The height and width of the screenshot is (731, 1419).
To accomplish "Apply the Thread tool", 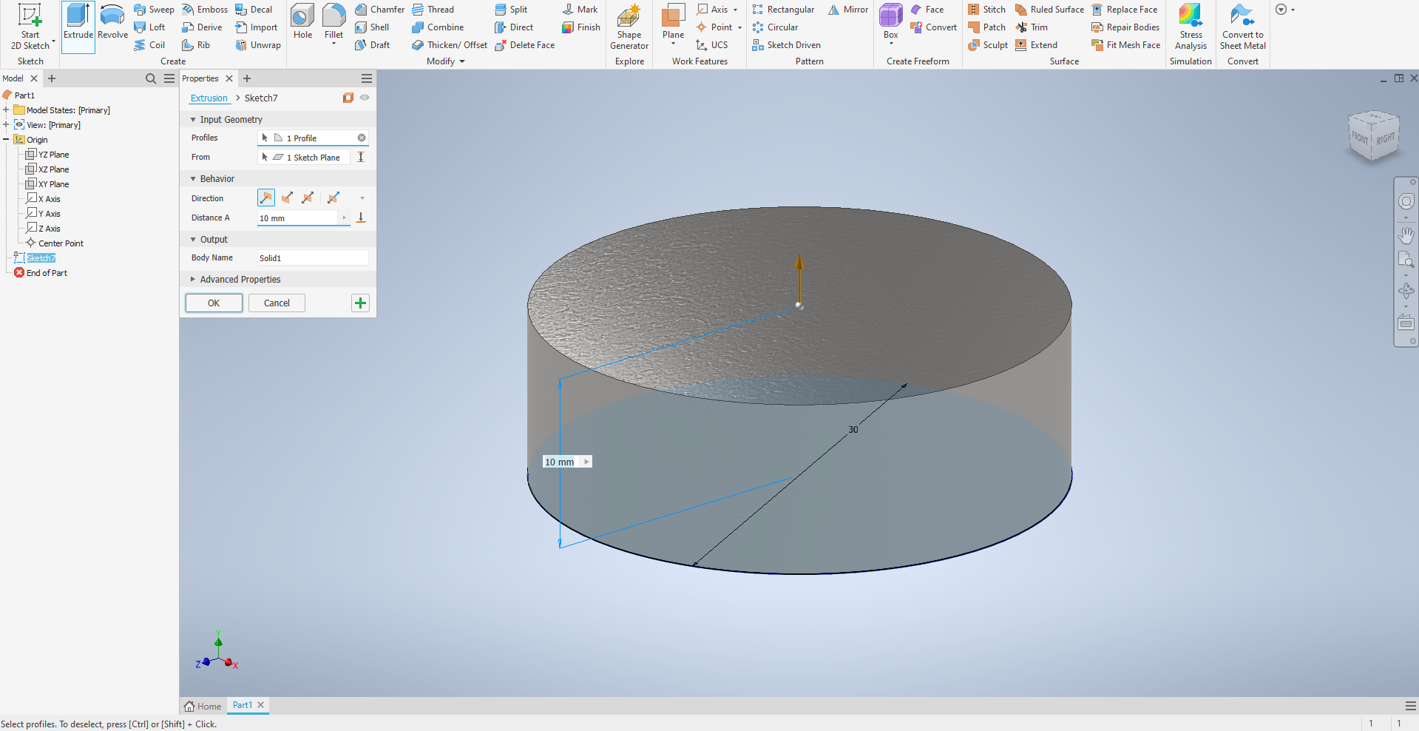I will tap(433, 10).
